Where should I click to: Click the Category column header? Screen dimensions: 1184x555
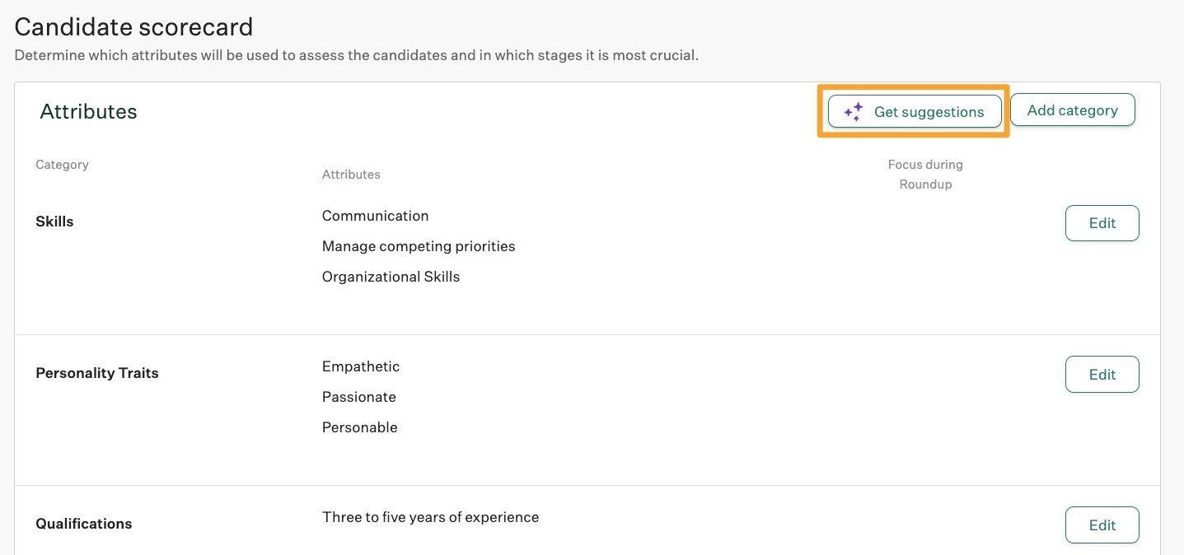coord(62,164)
